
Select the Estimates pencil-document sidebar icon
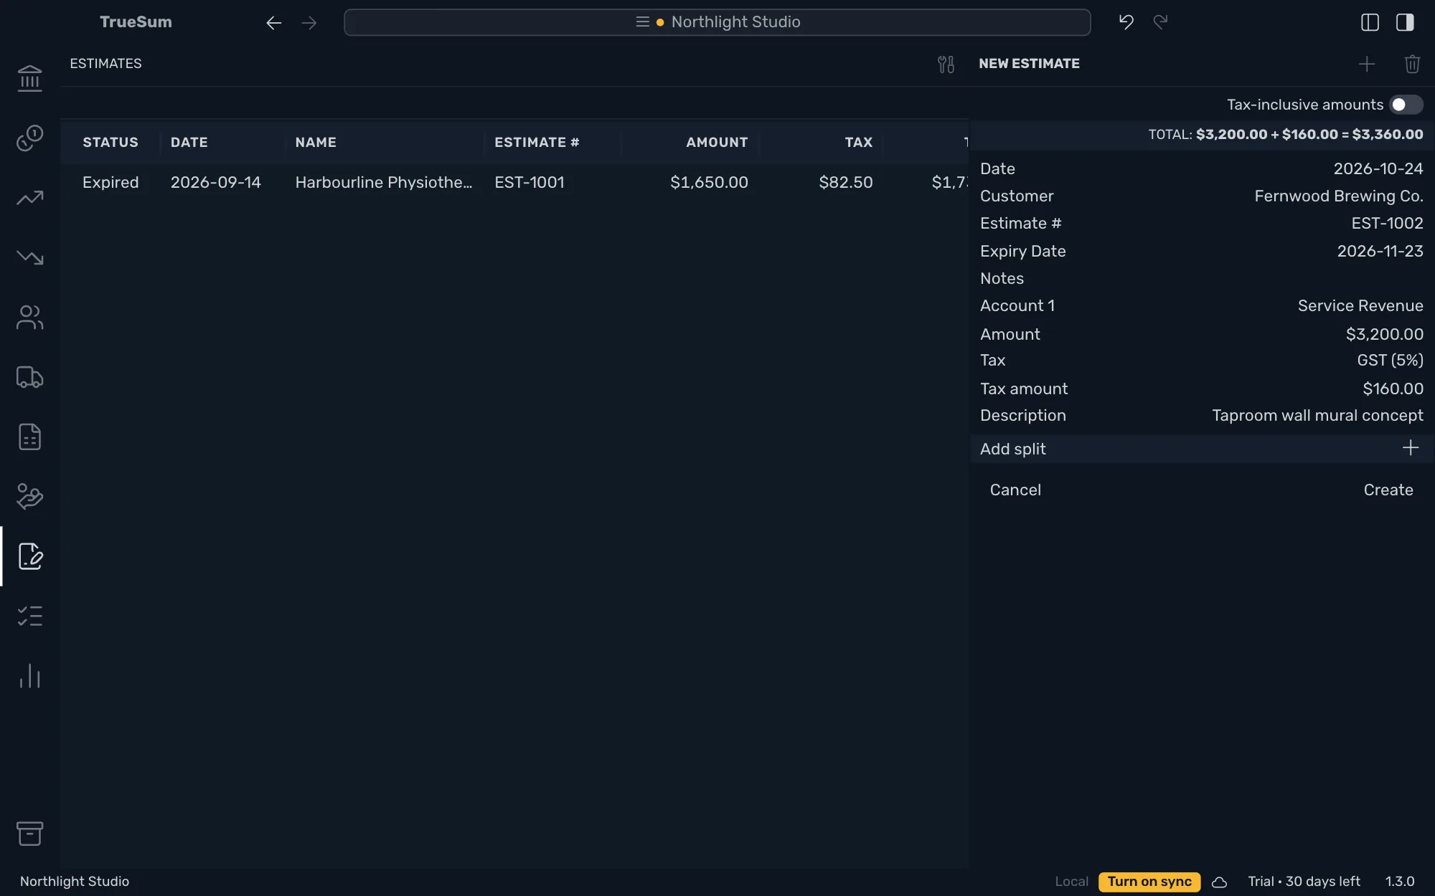[29, 556]
